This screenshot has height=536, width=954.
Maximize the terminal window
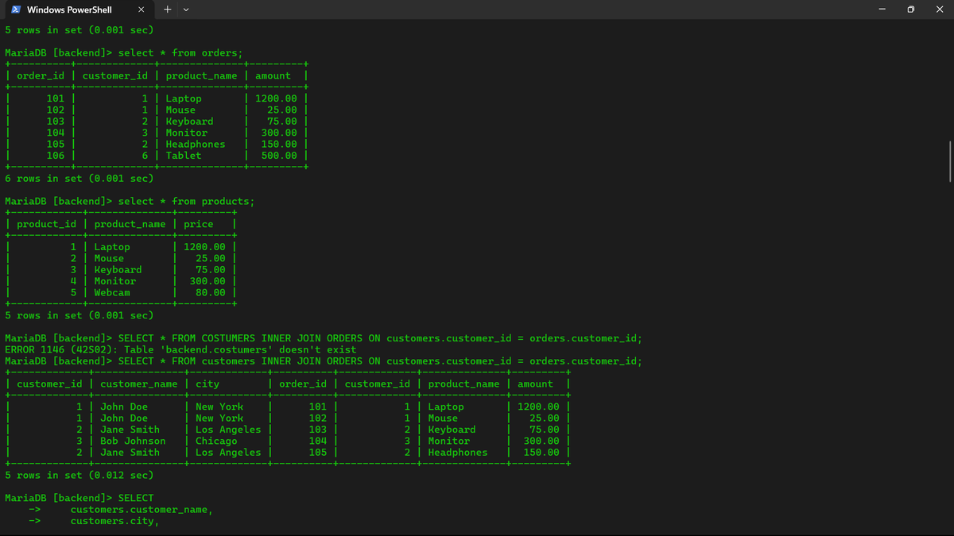click(909, 9)
